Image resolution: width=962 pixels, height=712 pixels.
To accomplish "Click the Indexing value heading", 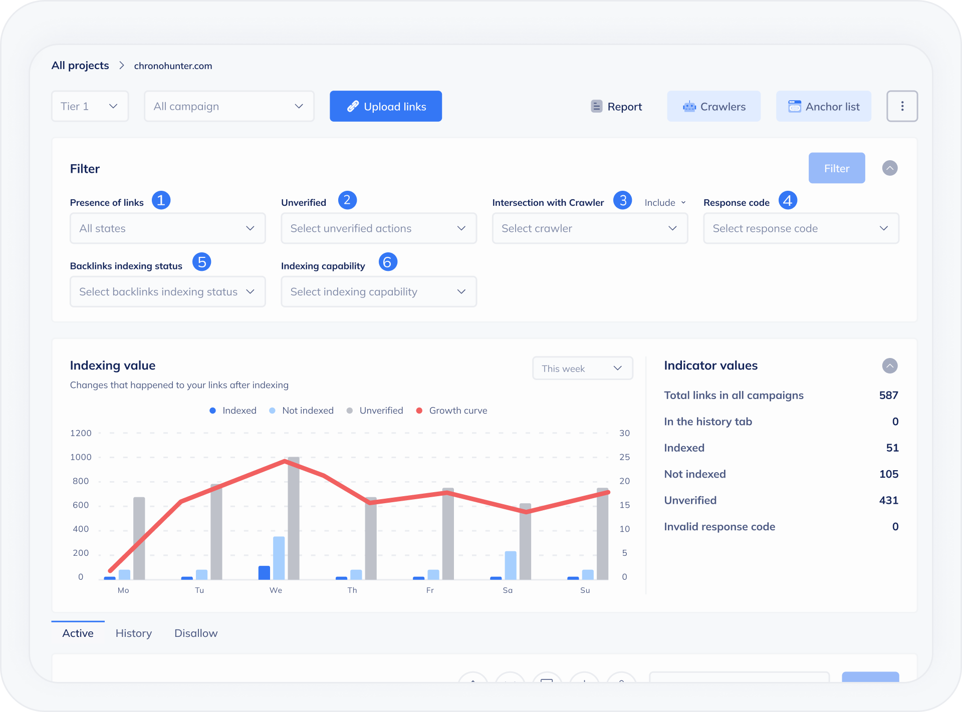I will (x=113, y=366).
